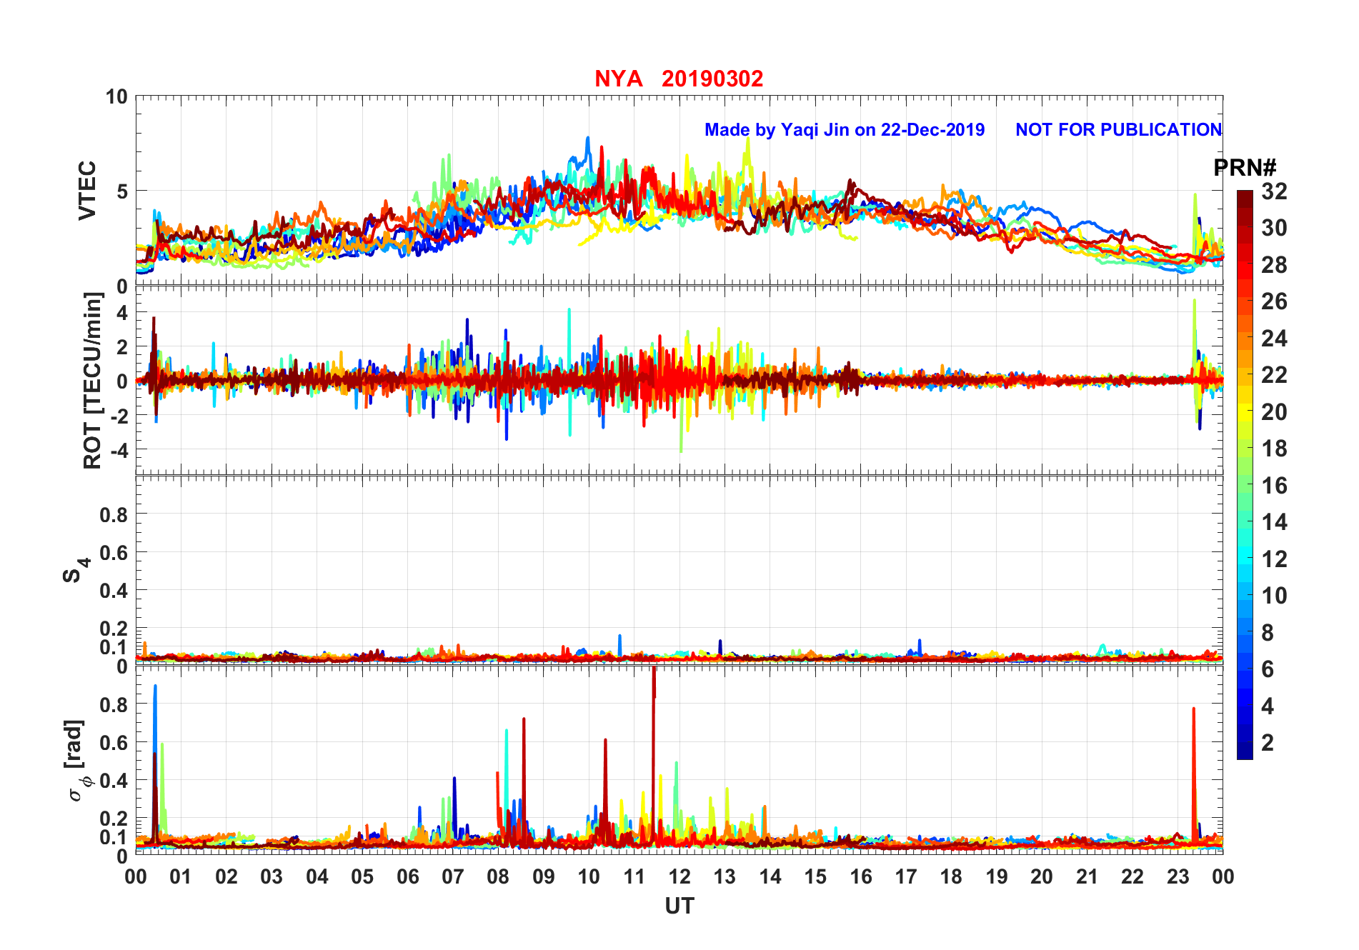Viewport: 1359px width, 950px height.
Task: Click x-axis hour label 09
Action: (544, 877)
